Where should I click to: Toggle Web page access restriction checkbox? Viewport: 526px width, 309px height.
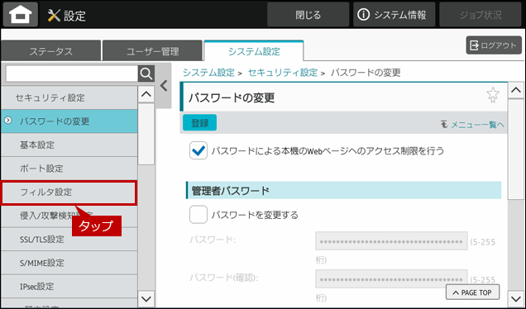[x=198, y=150]
